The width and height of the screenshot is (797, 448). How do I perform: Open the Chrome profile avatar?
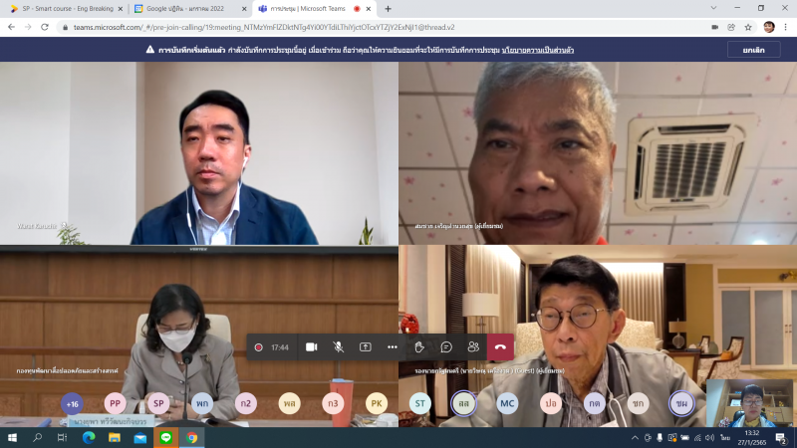click(x=769, y=27)
